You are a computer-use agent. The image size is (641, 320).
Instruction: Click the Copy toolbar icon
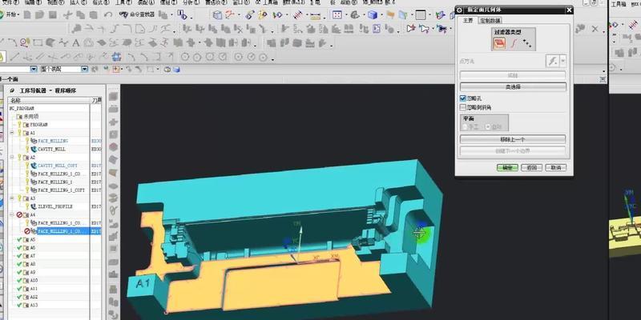point(81,15)
